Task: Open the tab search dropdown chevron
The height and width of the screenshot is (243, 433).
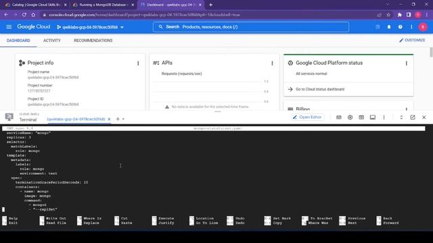Action: pos(388,5)
